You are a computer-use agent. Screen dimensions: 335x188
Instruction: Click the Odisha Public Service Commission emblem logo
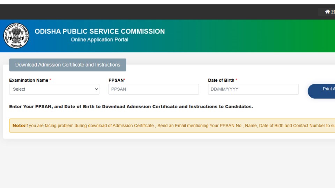(16, 36)
